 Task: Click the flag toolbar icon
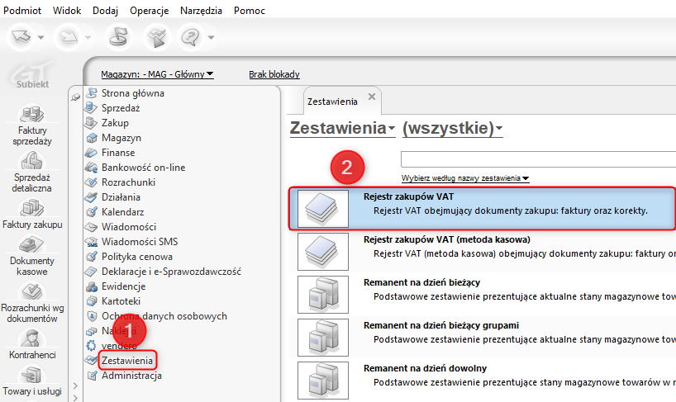coord(118,37)
